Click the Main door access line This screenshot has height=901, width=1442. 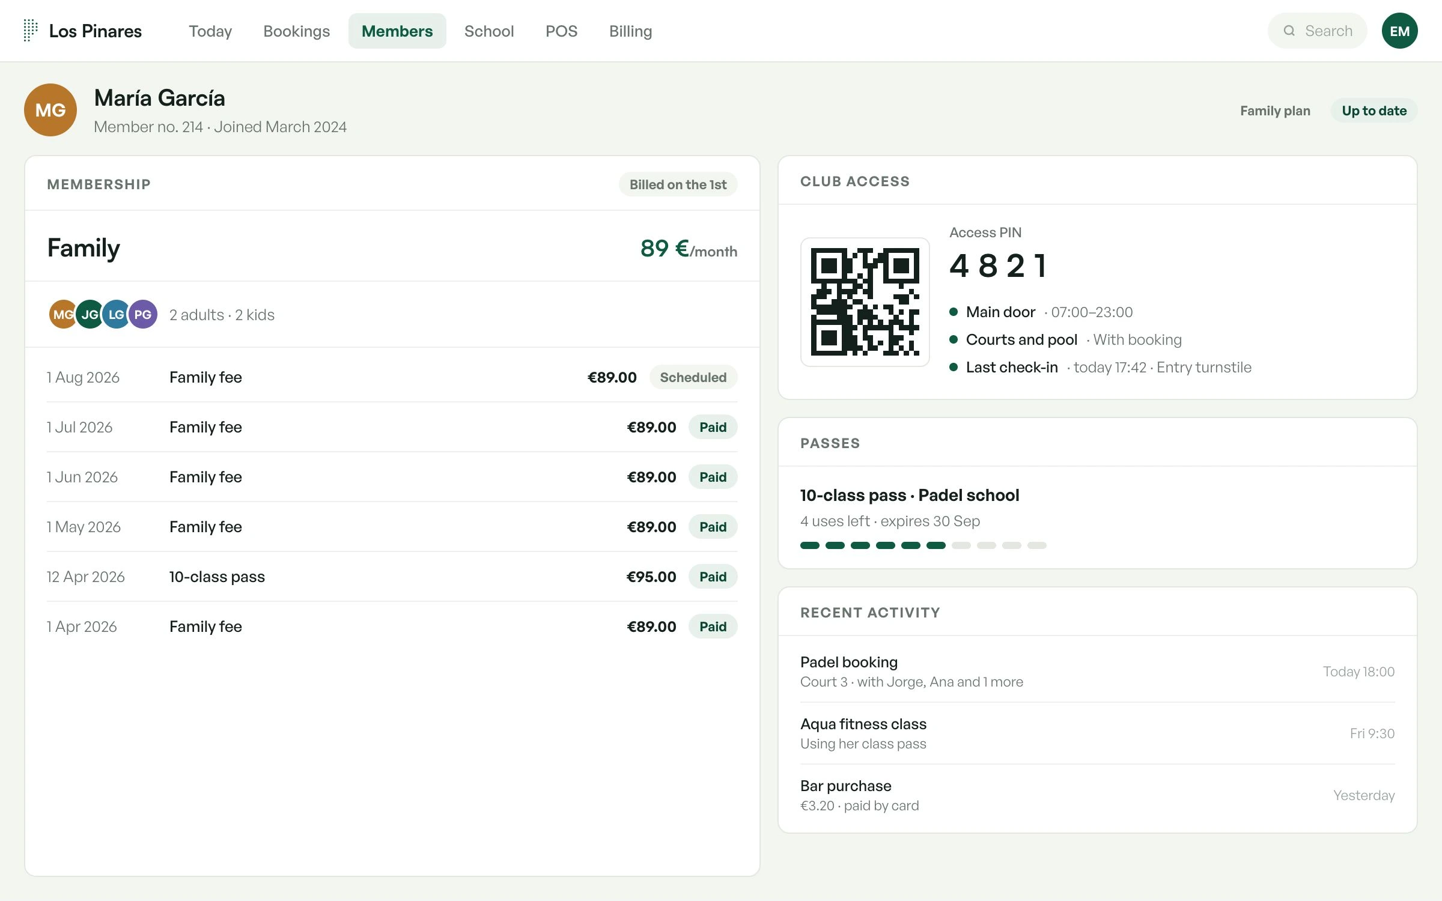click(1041, 312)
